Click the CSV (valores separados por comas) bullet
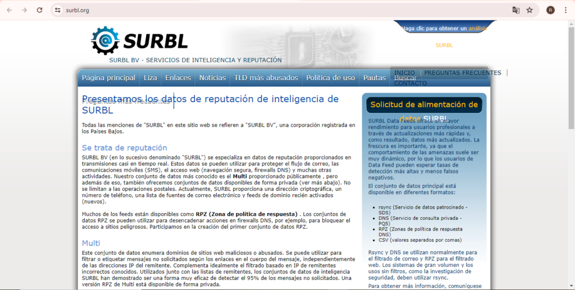This screenshot has width=575, height=290. [420, 240]
